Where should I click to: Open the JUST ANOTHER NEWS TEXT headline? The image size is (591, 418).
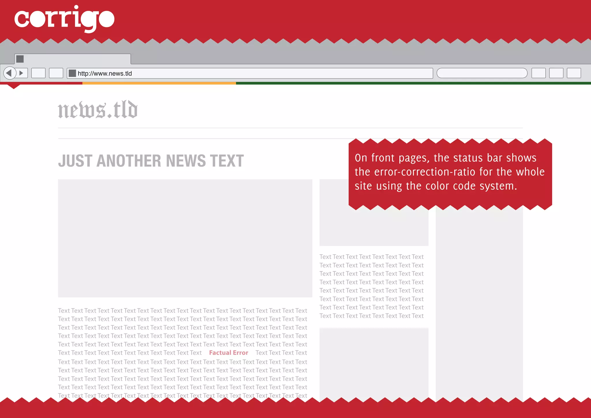151,161
